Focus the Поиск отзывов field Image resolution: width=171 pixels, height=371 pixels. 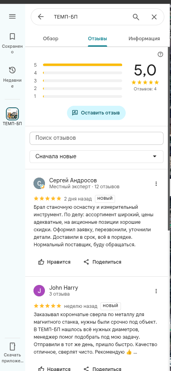(x=97, y=138)
